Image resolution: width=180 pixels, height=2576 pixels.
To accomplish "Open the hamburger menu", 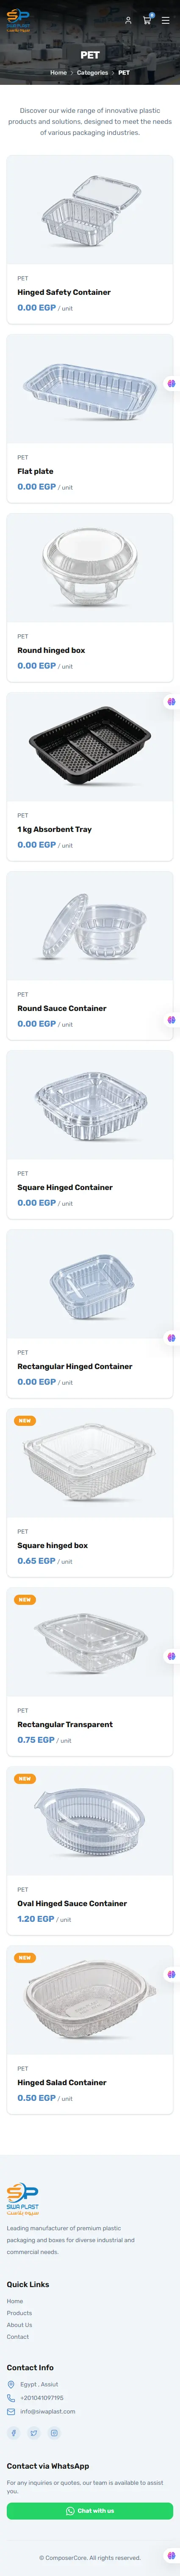I will 166,20.
